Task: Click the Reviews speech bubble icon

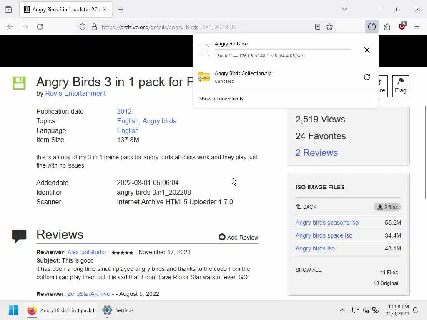Action: click(x=19, y=236)
